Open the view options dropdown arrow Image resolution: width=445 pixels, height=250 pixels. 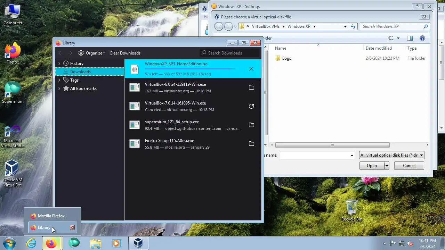point(398,38)
